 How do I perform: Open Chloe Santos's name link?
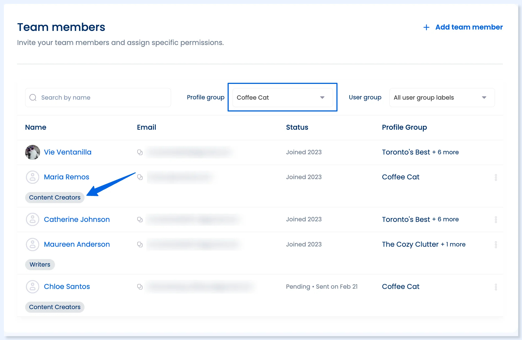67,286
